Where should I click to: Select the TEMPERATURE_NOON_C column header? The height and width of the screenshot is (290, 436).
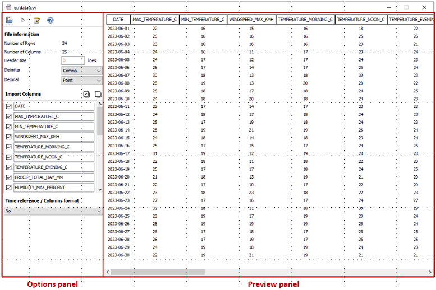[360, 20]
